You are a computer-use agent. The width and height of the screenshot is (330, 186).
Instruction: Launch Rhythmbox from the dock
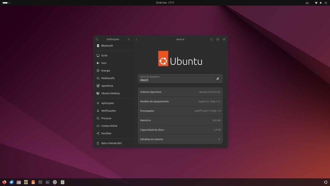click(26, 182)
